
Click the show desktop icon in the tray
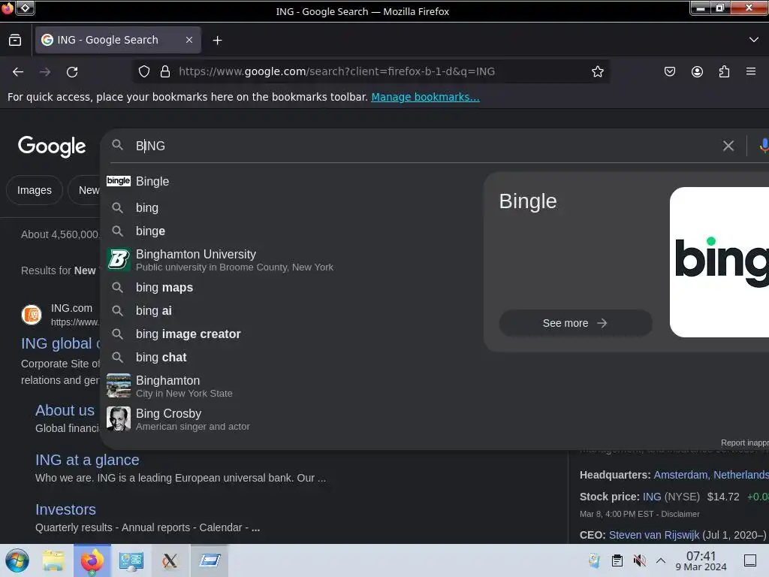tap(750, 560)
